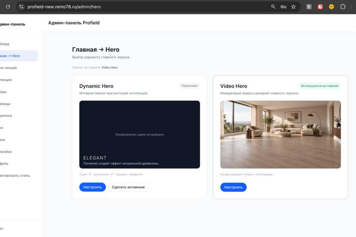Click 'Изображение сцены не выбрано' placeholder text
356x237 pixels.
(140, 134)
